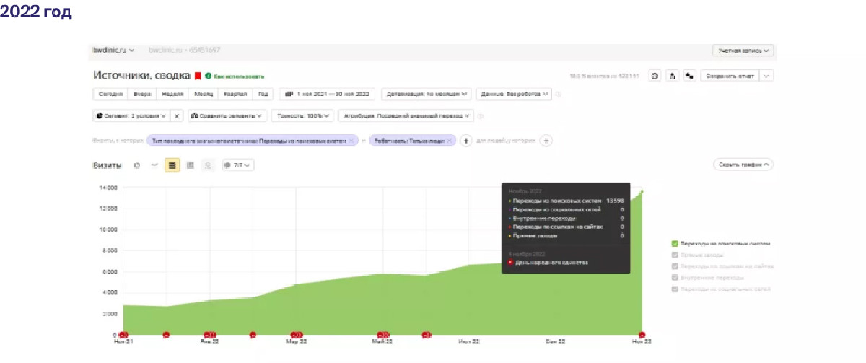Click the red annotation marker at Май 22

382,335
